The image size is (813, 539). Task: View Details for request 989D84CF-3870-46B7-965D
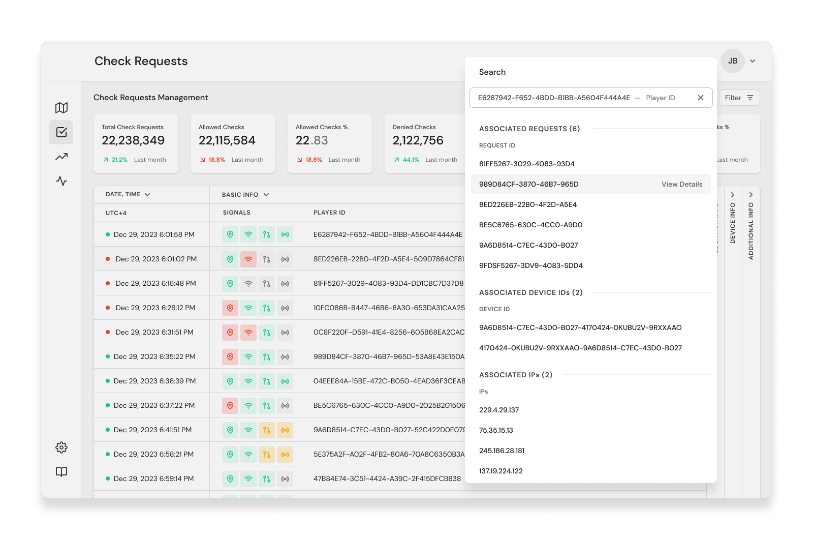click(682, 184)
